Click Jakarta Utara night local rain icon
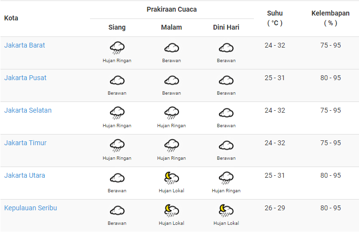 pos(171,178)
